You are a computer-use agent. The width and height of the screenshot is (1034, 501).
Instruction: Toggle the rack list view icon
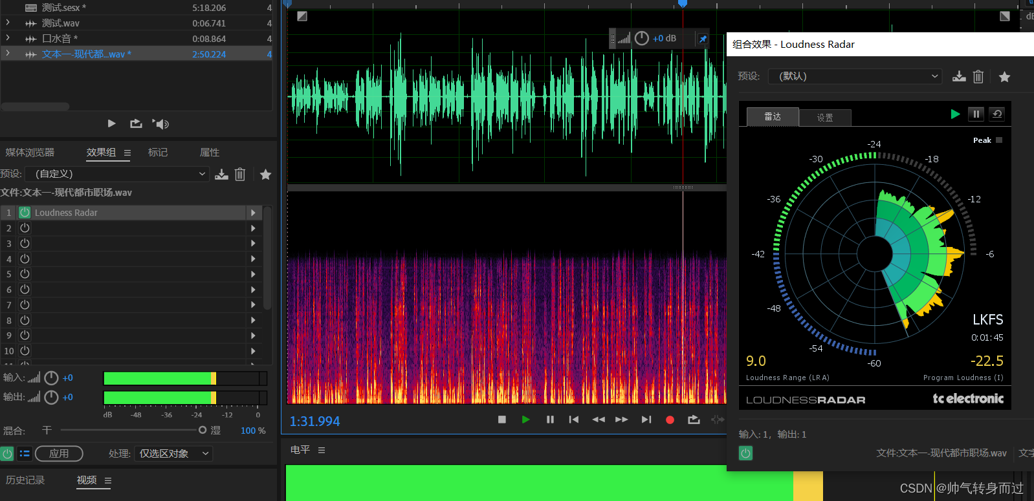click(x=25, y=453)
